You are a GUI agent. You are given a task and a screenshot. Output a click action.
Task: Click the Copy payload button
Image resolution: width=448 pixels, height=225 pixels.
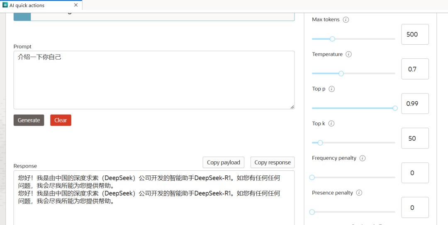tap(224, 163)
